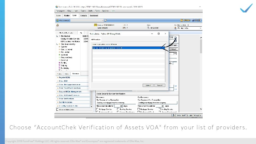Viewport: 256px width, 144px height.
Task: Check co-borrower's Mortgage Service checkbox
Action: pos(139,109)
